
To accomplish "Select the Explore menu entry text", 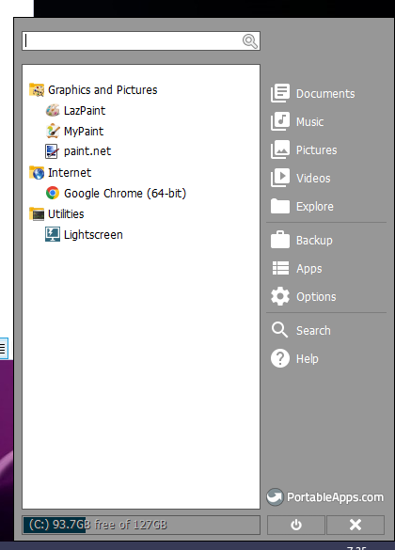I will point(315,207).
